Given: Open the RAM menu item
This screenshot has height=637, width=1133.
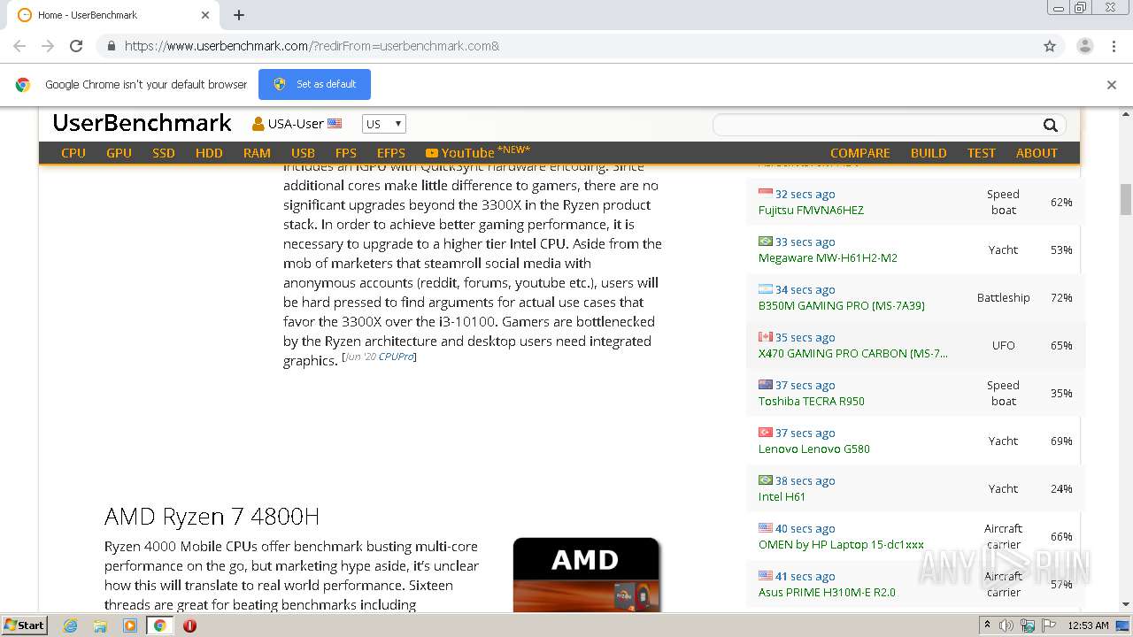Looking at the screenshot, I should tap(257, 153).
